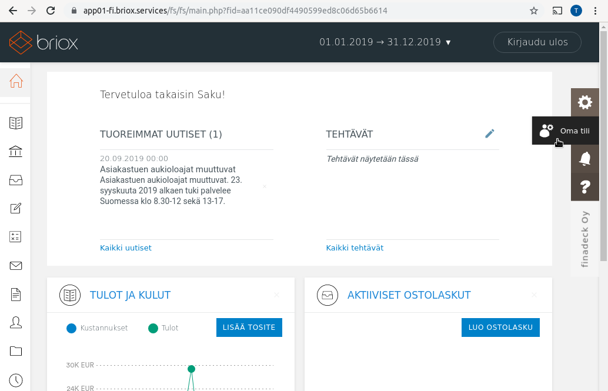Select Oma tili from the account menu
The height and width of the screenshot is (391, 608).
click(563, 131)
